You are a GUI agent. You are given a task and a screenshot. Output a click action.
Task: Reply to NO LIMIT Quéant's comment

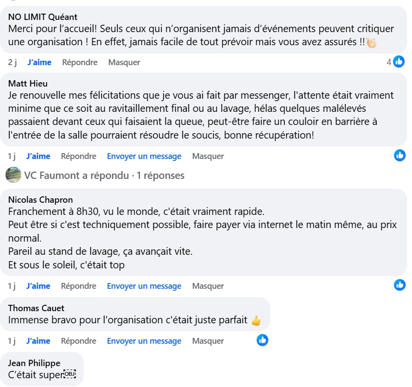pos(80,62)
